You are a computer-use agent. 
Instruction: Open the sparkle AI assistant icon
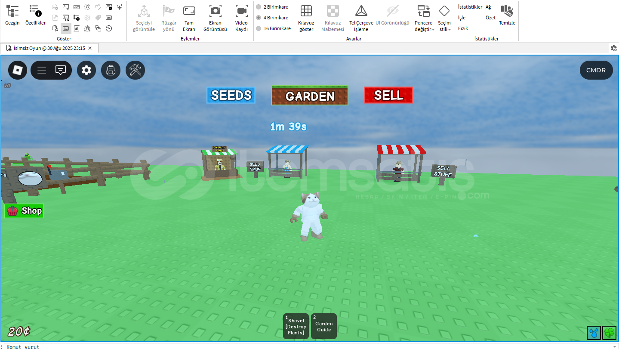[x=120, y=7]
